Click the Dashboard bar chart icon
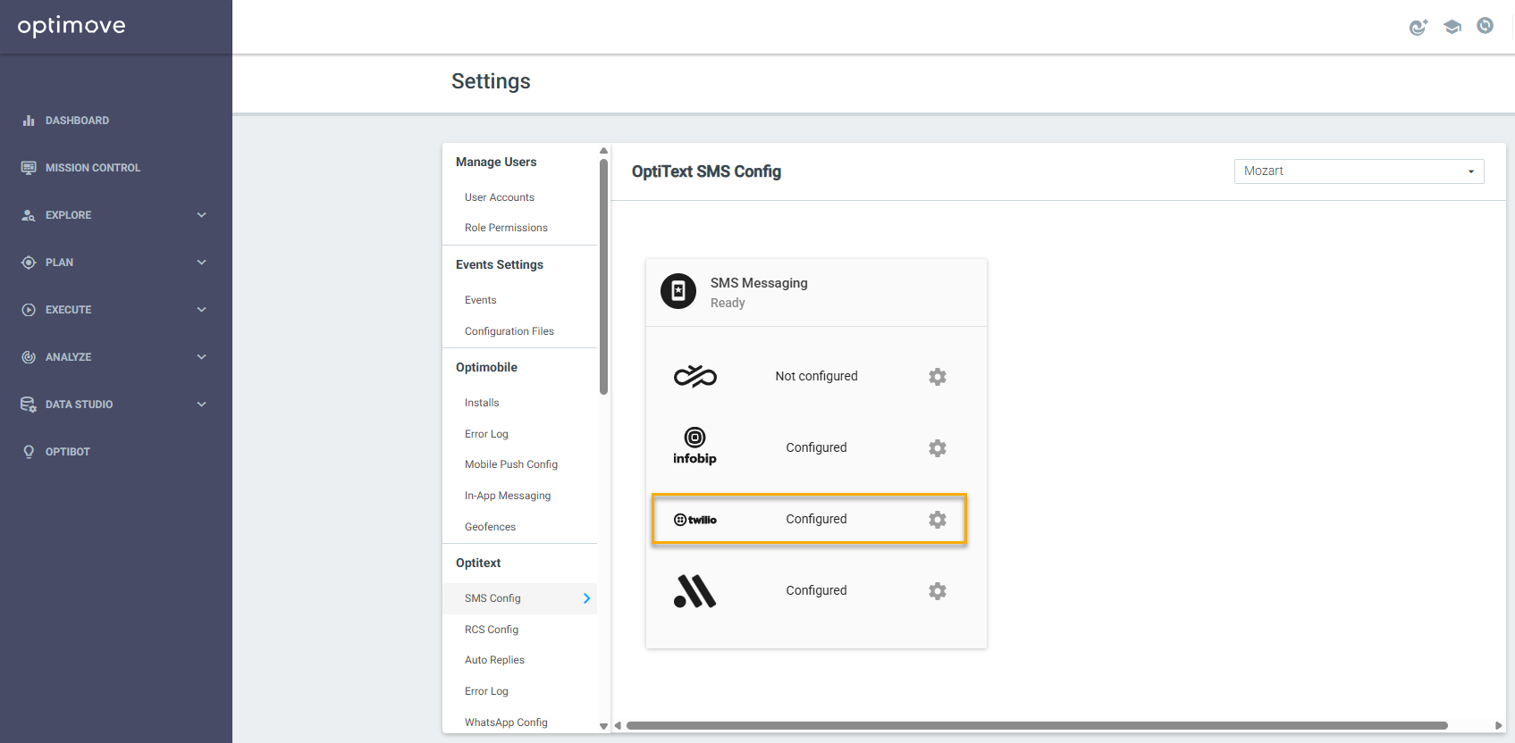Screen dimensions: 1515x743 click(x=29, y=121)
